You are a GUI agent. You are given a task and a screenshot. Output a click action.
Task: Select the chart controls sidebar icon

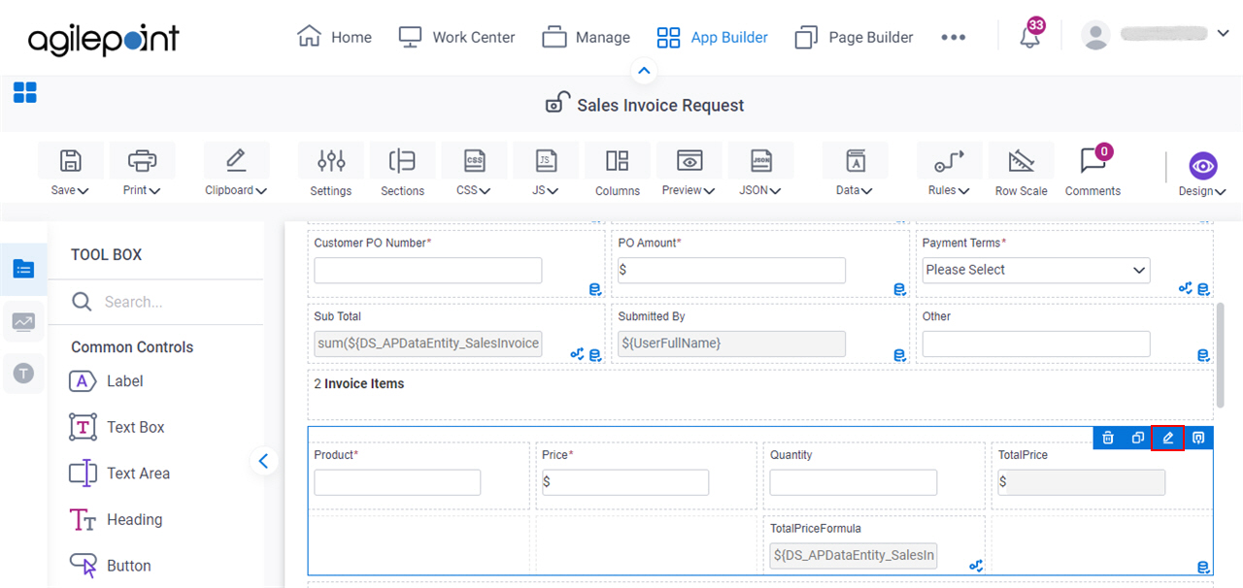(x=23, y=321)
